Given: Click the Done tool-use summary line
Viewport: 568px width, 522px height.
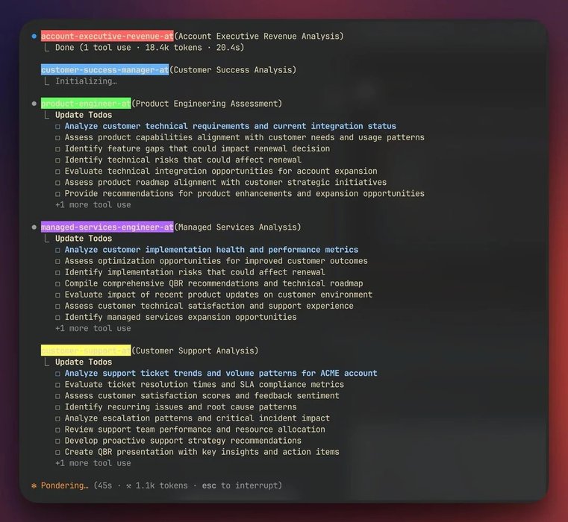Looking at the screenshot, I should pyautogui.click(x=149, y=48).
